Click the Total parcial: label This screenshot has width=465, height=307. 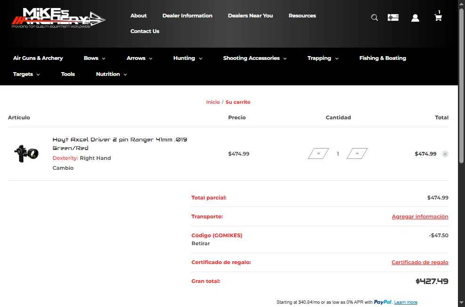point(209,198)
